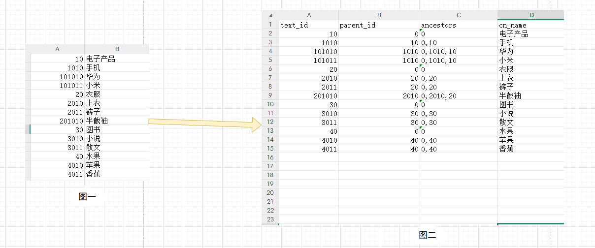Select column B header in figure two

pos(379,15)
